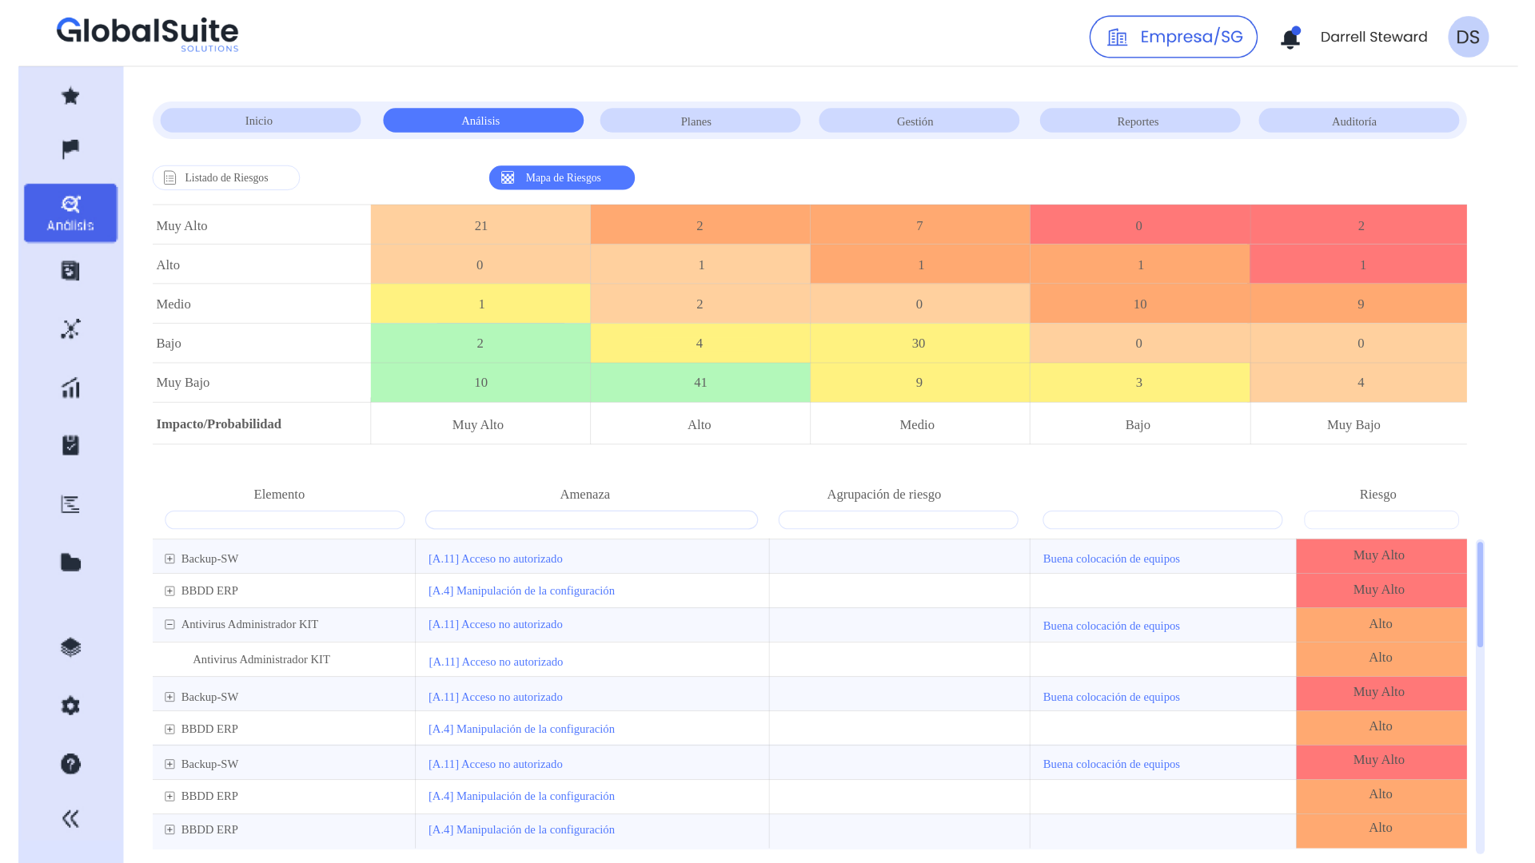The width and height of the screenshot is (1535, 863).
Task: Open the Reportes tab
Action: (x=1138, y=121)
